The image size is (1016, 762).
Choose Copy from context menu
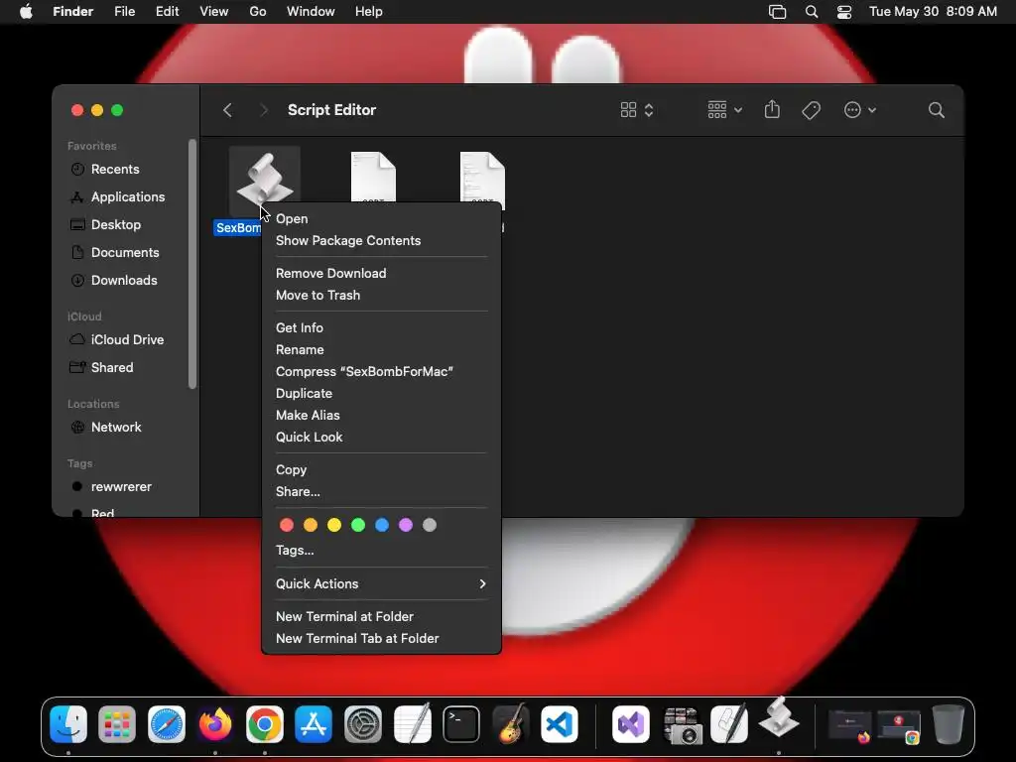[x=381, y=469]
